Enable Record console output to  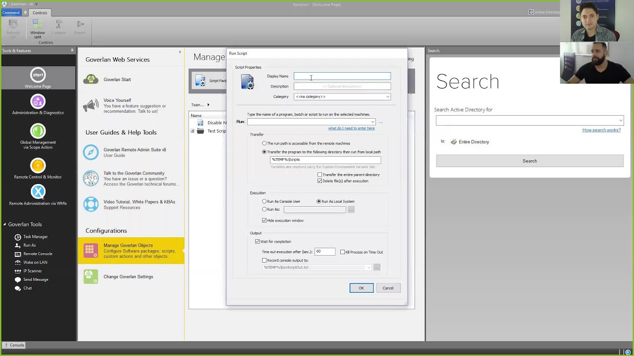coord(264,261)
